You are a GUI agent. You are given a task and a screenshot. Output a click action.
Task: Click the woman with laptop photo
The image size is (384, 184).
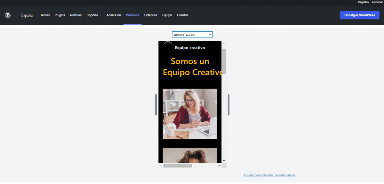190,114
